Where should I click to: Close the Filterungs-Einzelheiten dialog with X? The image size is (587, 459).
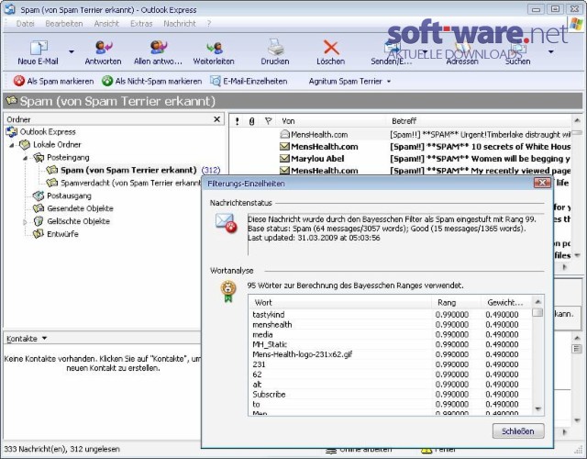pos(542,183)
